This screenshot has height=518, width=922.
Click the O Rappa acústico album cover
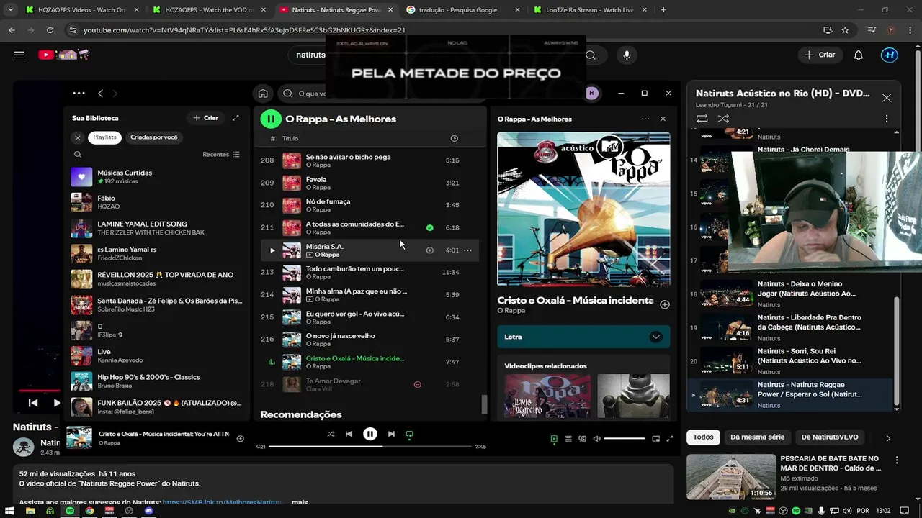583,209
